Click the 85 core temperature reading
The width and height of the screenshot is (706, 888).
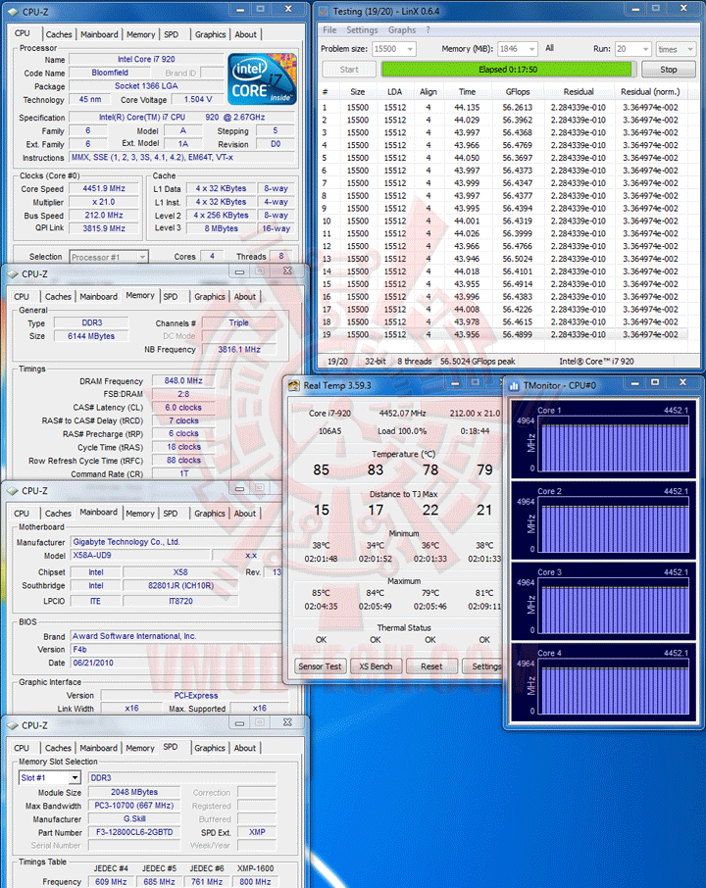322,470
